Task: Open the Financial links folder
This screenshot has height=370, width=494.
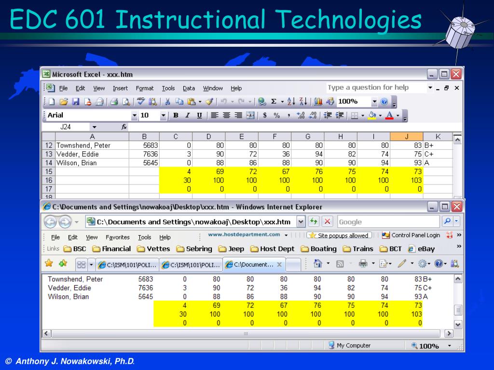Action: (x=112, y=249)
